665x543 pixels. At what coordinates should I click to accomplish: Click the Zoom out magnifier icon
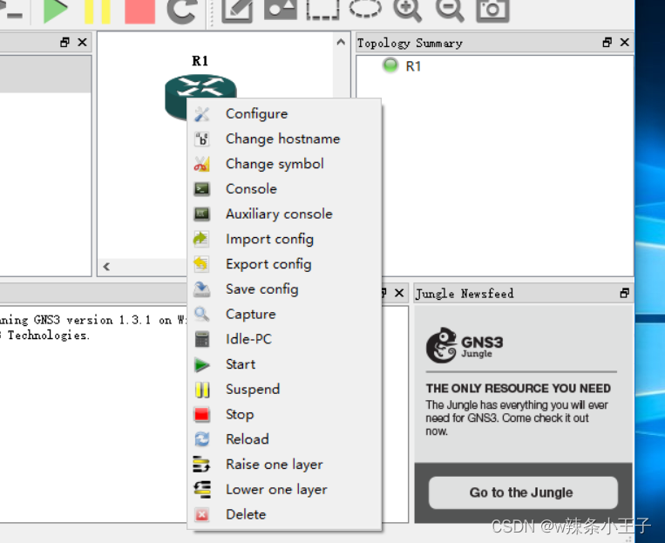450,10
